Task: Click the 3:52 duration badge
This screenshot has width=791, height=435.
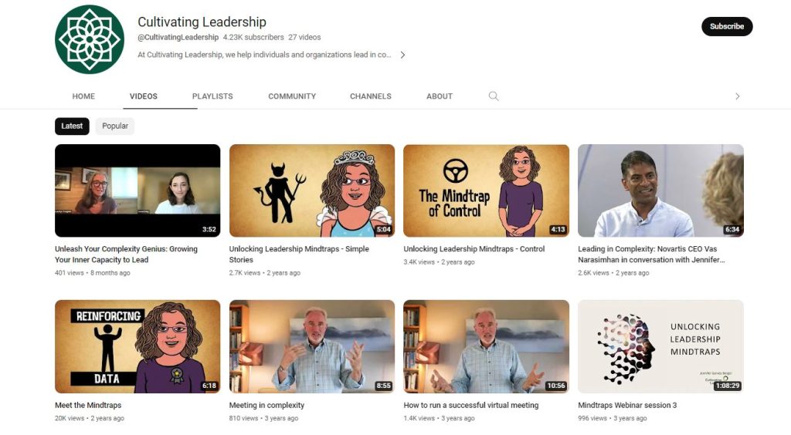Action: pos(209,229)
